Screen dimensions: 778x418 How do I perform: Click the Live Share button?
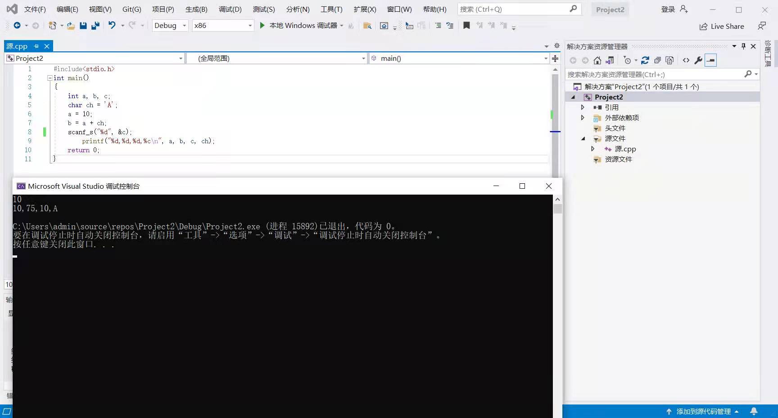[x=722, y=26]
